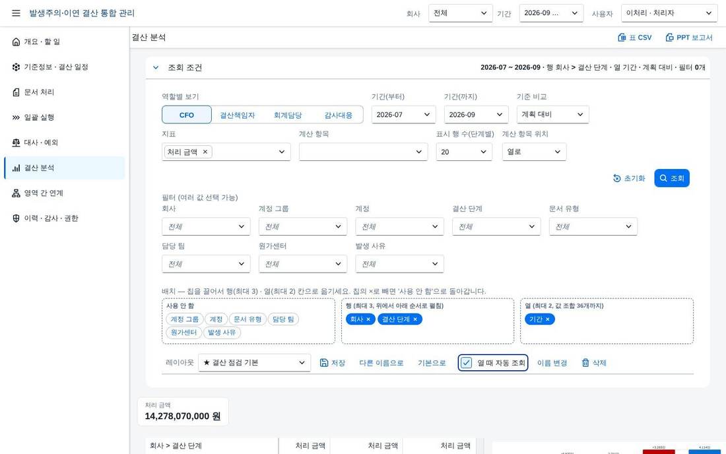Go to 영역 간 연계 in sidebar
The image size is (726, 454).
(x=65, y=193)
